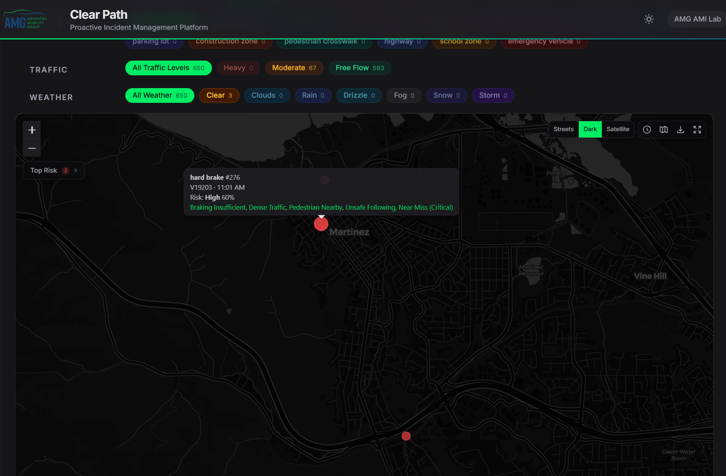Click the Vine Hill map label

[650, 276]
